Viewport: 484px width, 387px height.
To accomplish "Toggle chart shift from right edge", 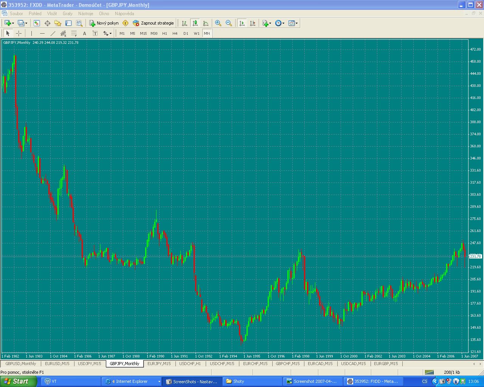I will click(253, 23).
